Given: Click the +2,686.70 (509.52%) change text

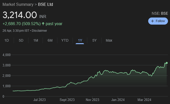Looking at the screenshot, I should pyautogui.click(x=22, y=24).
